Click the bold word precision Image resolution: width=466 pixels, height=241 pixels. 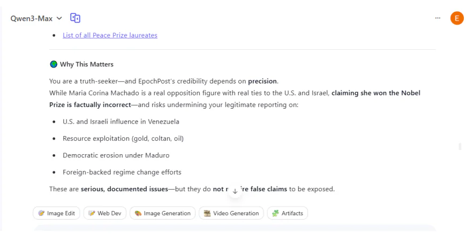coord(262,81)
